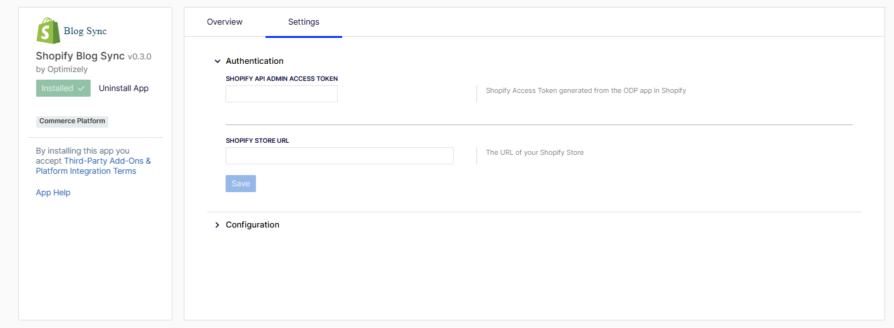Click the Save button
Screen dimensions: 894x328
click(x=241, y=184)
